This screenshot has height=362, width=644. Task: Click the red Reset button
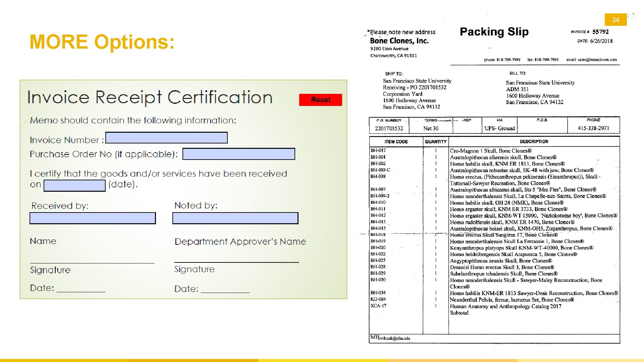coord(320,100)
